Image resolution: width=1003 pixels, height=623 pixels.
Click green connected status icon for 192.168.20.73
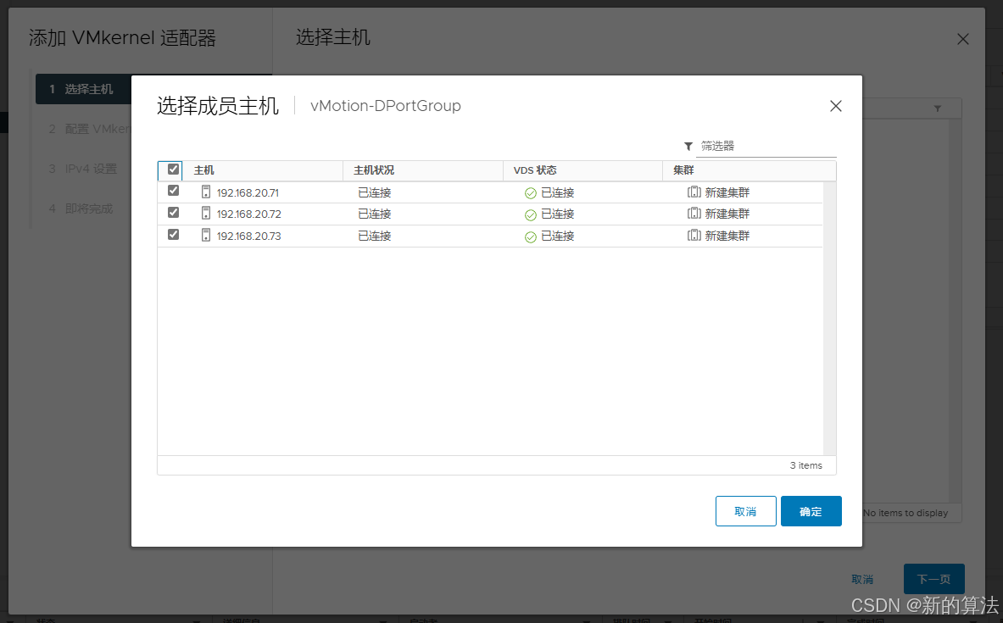tap(530, 237)
